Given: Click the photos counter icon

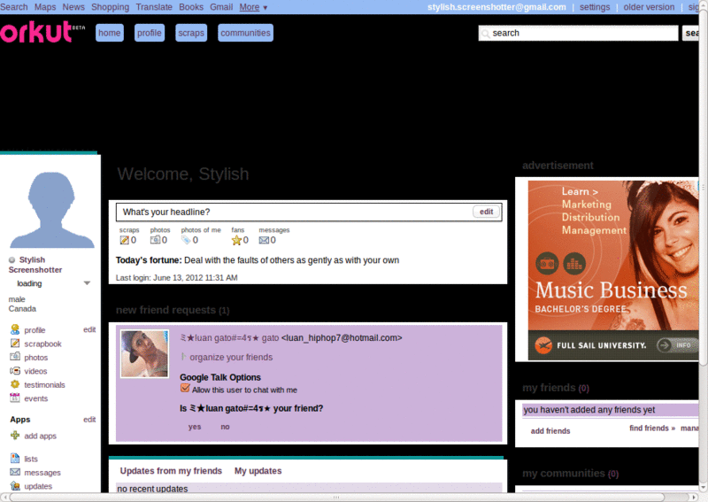Looking at the screenshot, I should point(156,240).
